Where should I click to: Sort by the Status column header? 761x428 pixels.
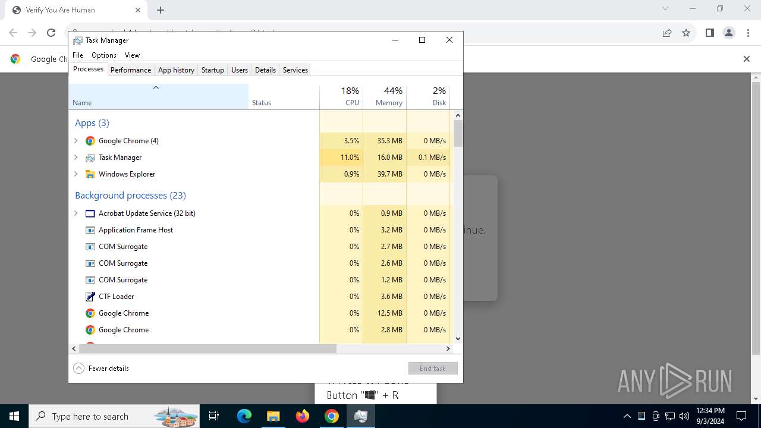pyautogui.click(x=284, y=97)
